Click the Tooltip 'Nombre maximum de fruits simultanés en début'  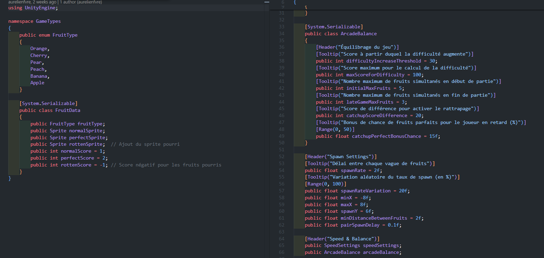pyautogui.click(x=408, y=82)
